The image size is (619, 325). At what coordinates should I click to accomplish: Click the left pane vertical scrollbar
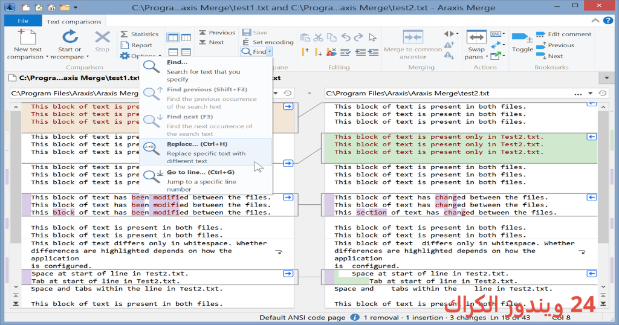[x=16, y=176]
